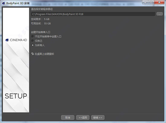
Task: Click the '空间需求: 5 GB' text
Action: [40, 19]
